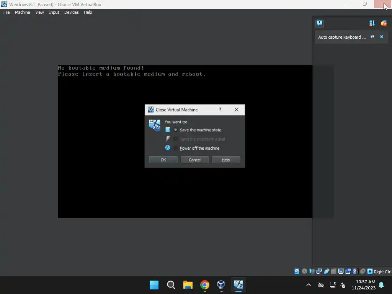Open the Help menu in menu bar
This screenshot has height=294, width=392.
click(x=88, y=12)
